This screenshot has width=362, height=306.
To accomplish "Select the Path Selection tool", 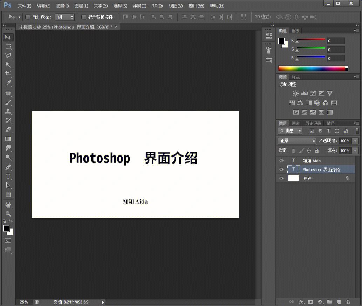I will (8, 186).
